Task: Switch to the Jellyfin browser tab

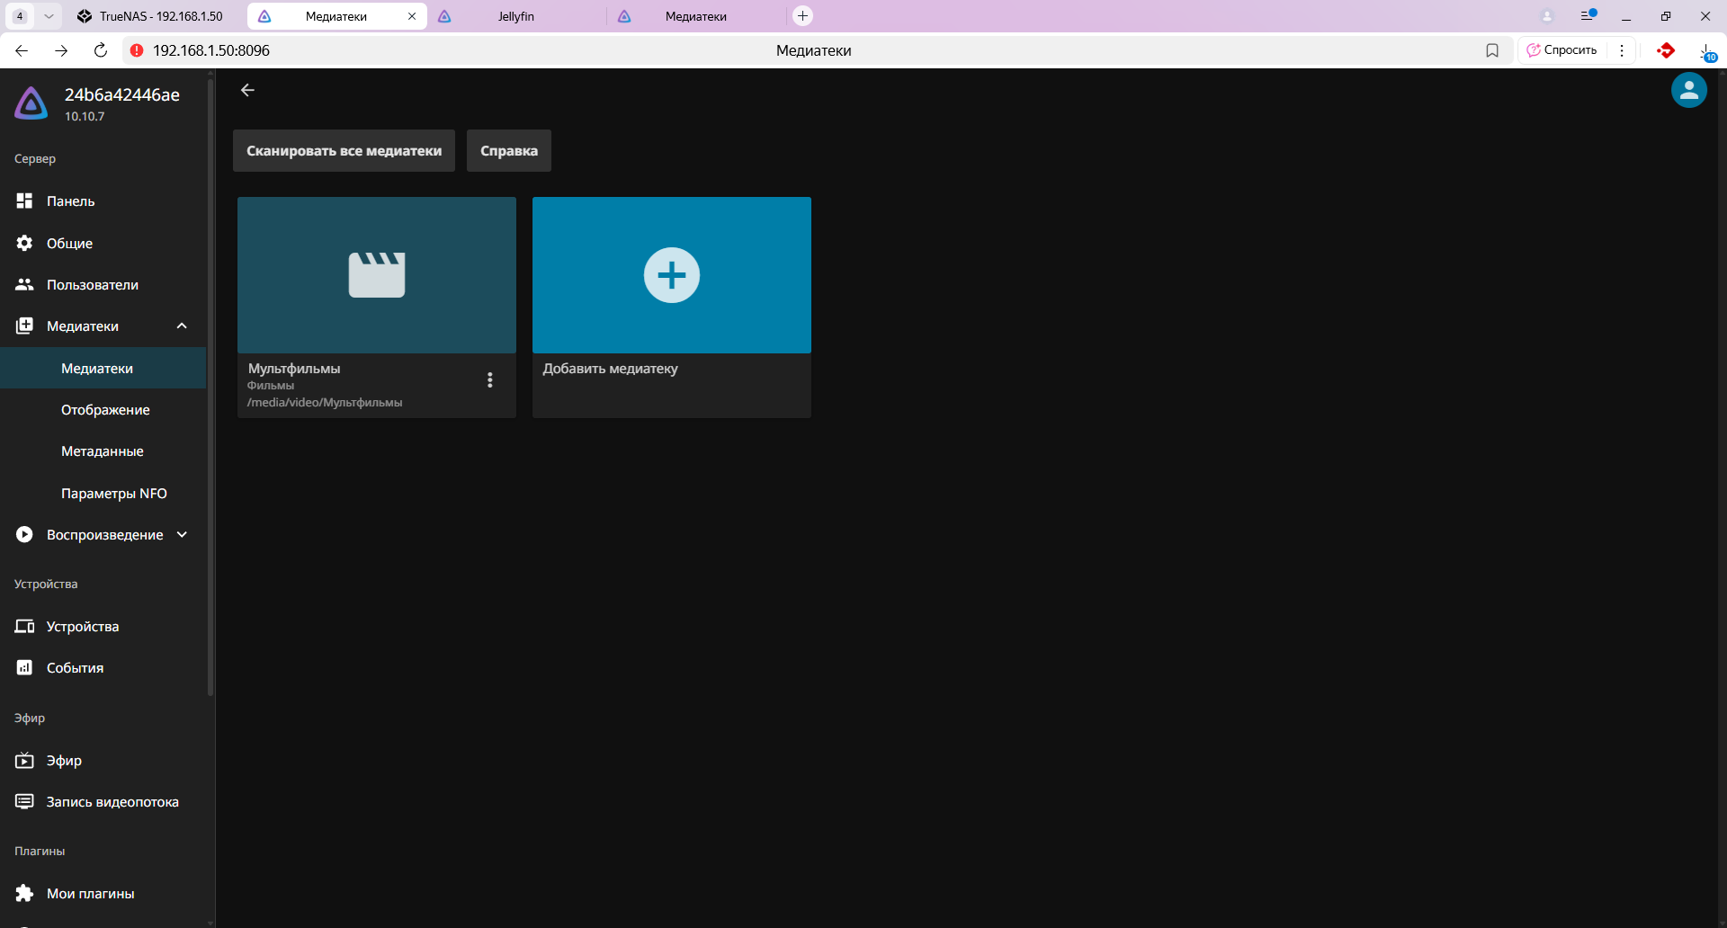Action: [x=515, y=16]
